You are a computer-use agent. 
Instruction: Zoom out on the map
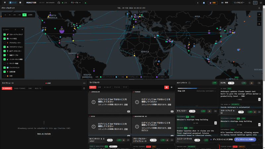pyautogui.click(x=259, y=19)
